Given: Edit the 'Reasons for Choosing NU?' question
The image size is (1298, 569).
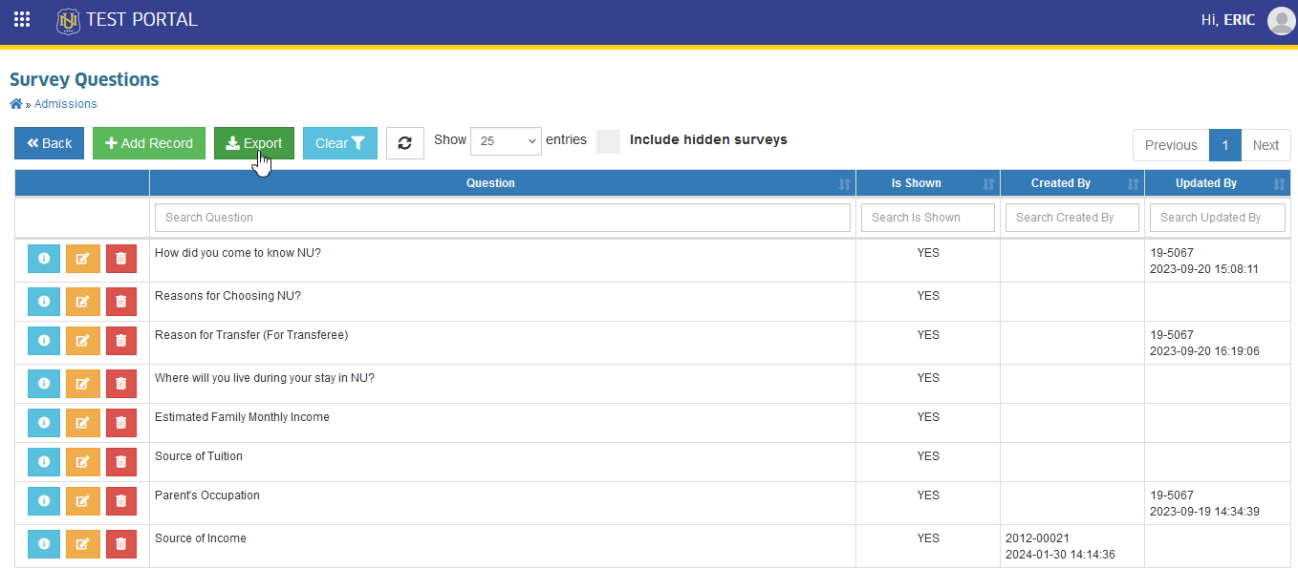Looking at the screenshot, I should click(82, 302).
